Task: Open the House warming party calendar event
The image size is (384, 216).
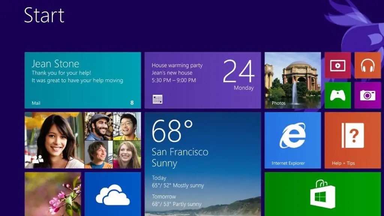Action: click(x=202, y=80)
